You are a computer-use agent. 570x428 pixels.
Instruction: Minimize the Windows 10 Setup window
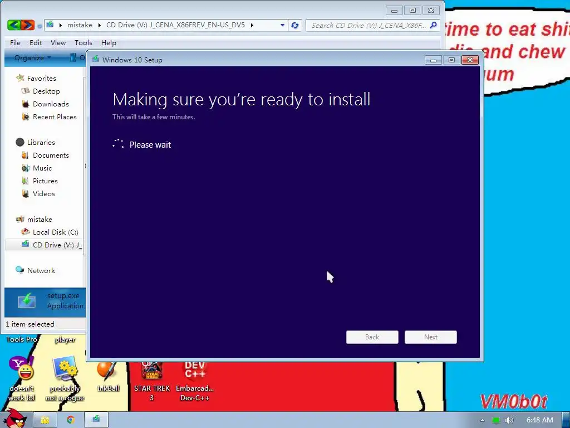point(433,60)
